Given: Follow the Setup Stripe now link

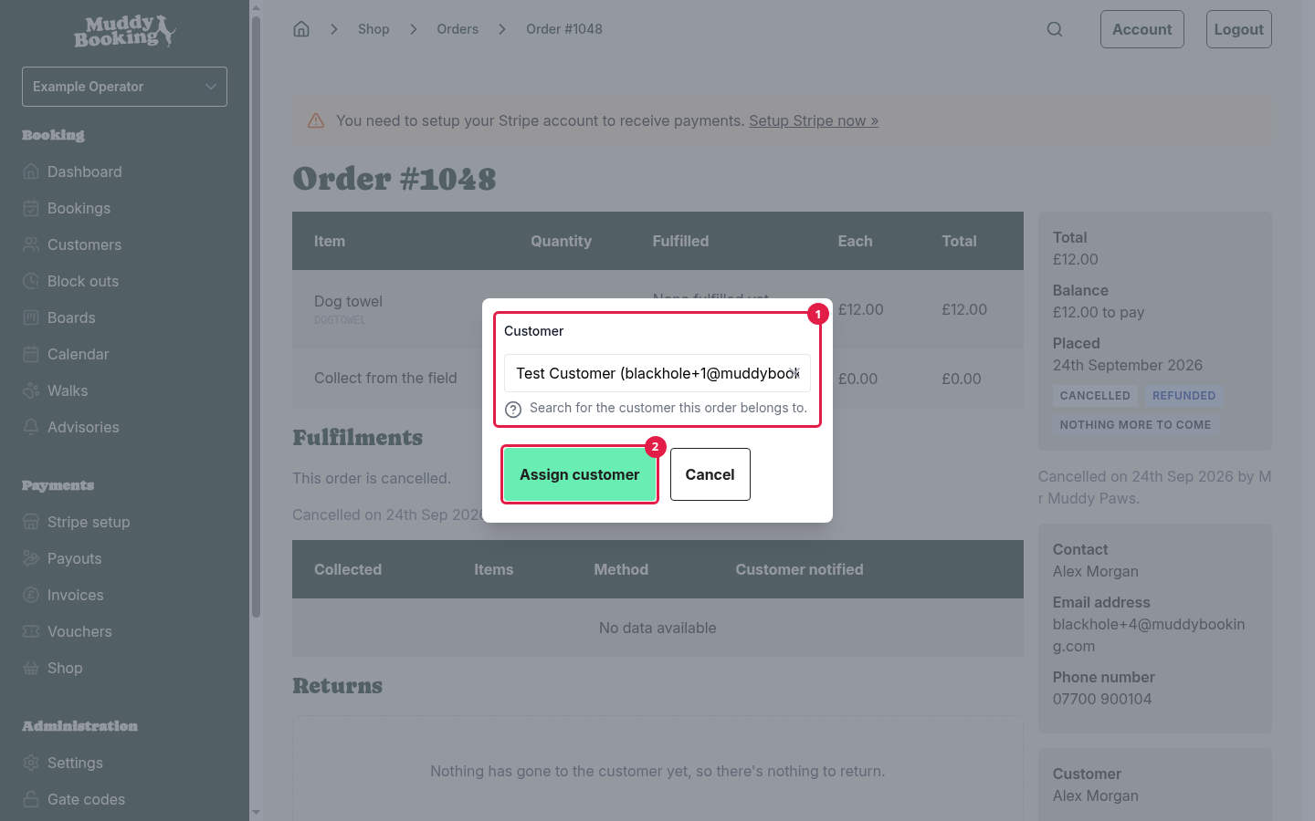Looking at the screenshot, I should coord(814,120).
